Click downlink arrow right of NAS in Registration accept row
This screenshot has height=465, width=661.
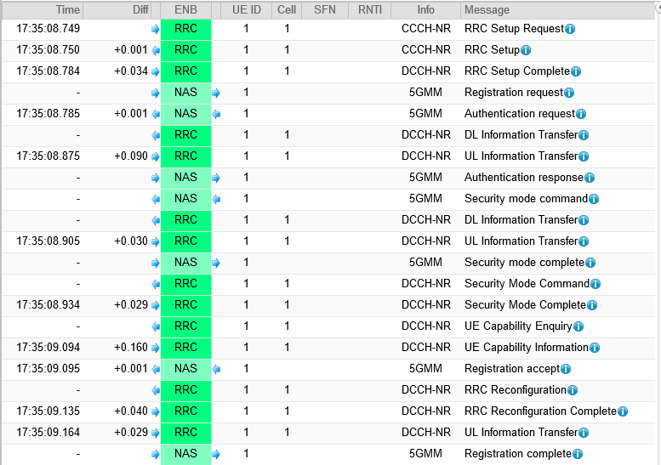[216, 370]
